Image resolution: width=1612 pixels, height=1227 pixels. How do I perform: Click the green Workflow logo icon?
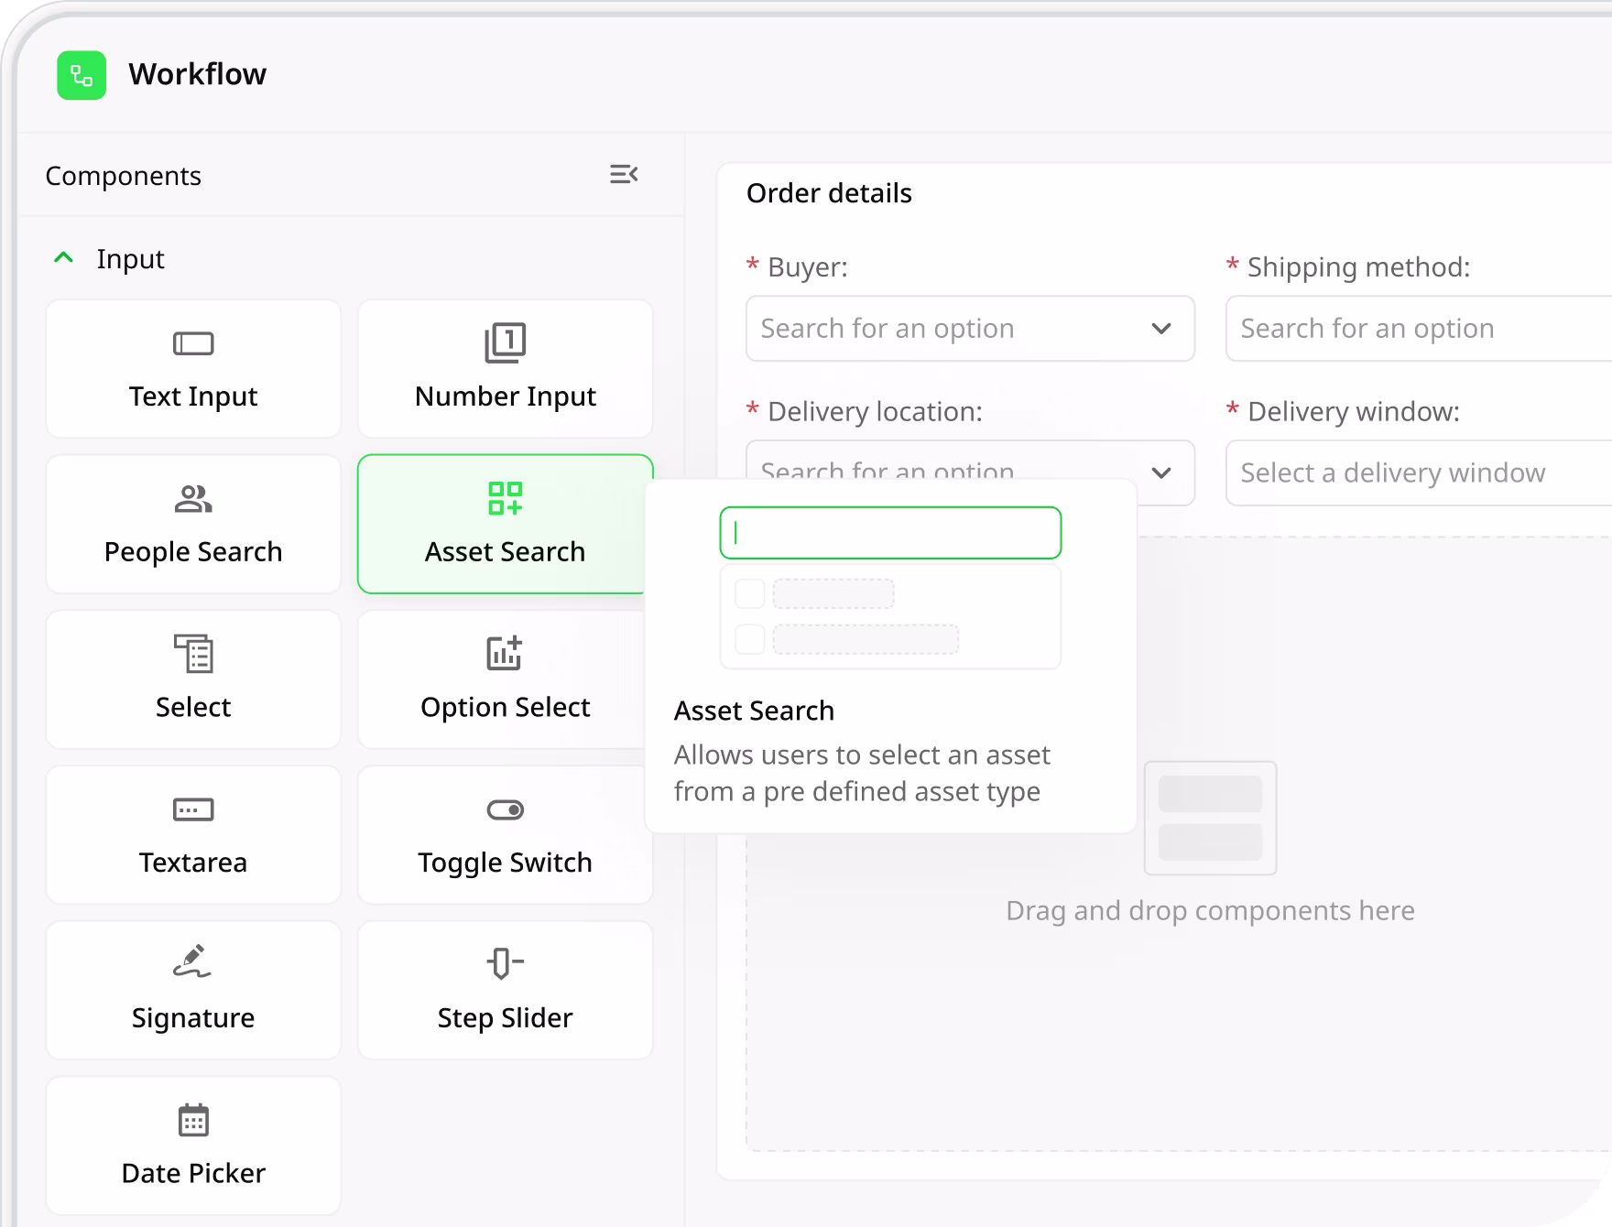click(82, 75)
